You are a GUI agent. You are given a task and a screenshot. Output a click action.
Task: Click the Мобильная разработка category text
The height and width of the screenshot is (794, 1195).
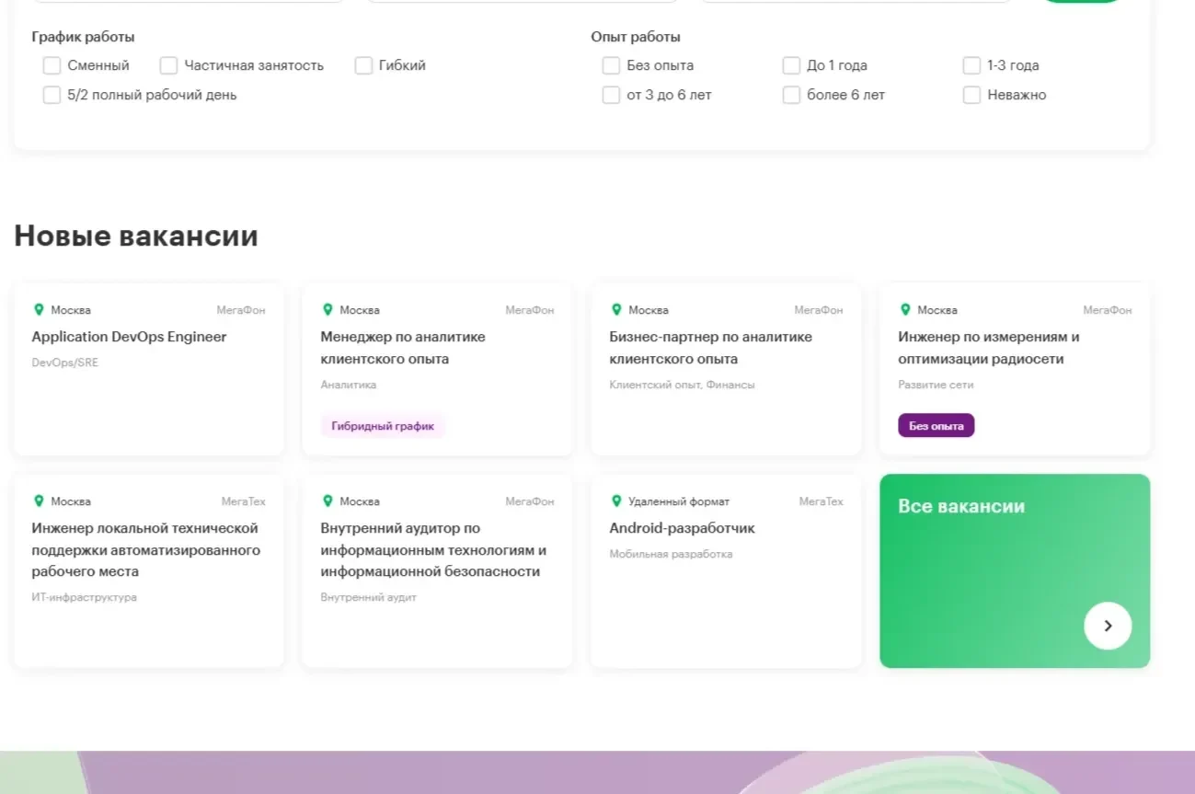click(x=671, y=554)
